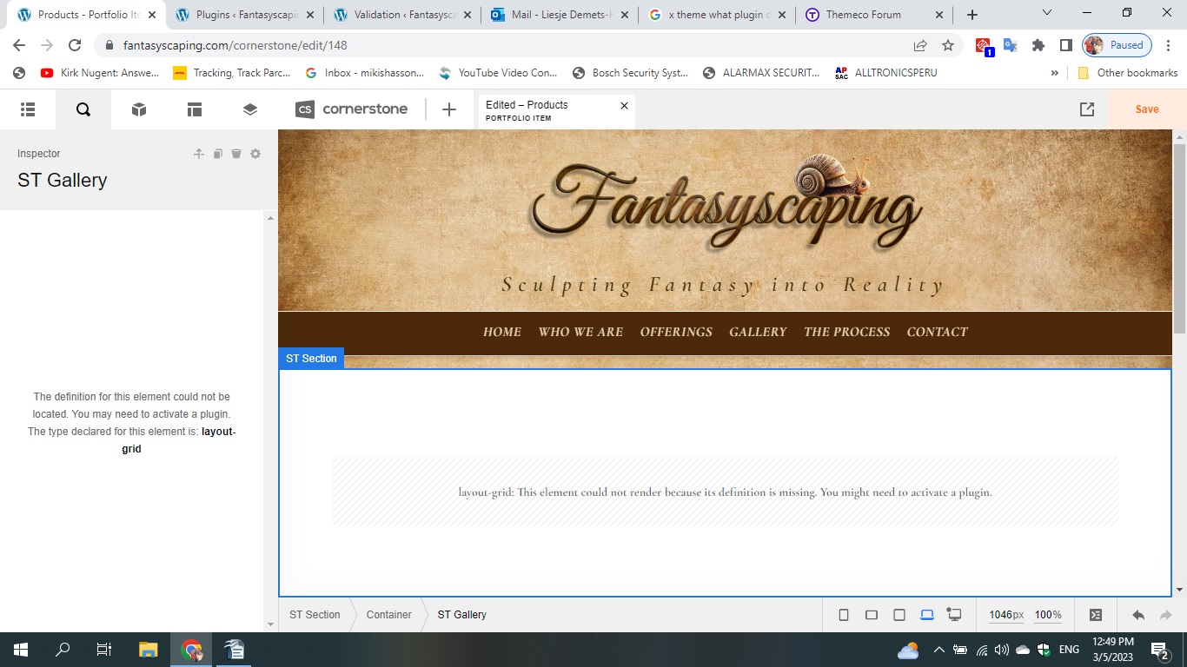Duplicate the ST Gallery element
Screen dimensions: 1187x667
pyautogui.click(x=218, y=154)
